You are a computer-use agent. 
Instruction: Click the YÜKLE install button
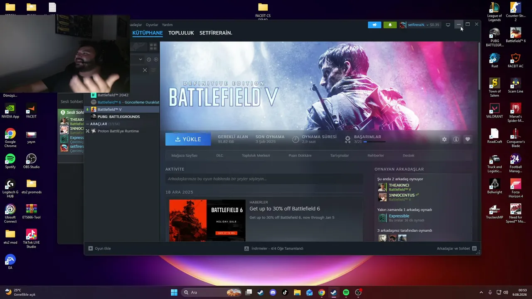[x=188, y=139]
